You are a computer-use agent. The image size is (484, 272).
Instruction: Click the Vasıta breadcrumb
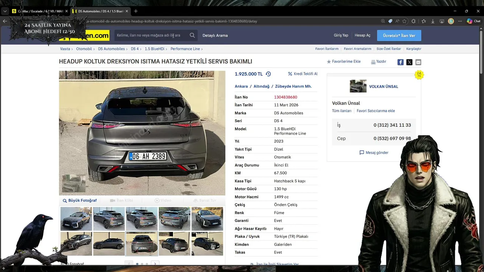click(x=65, y=49)
